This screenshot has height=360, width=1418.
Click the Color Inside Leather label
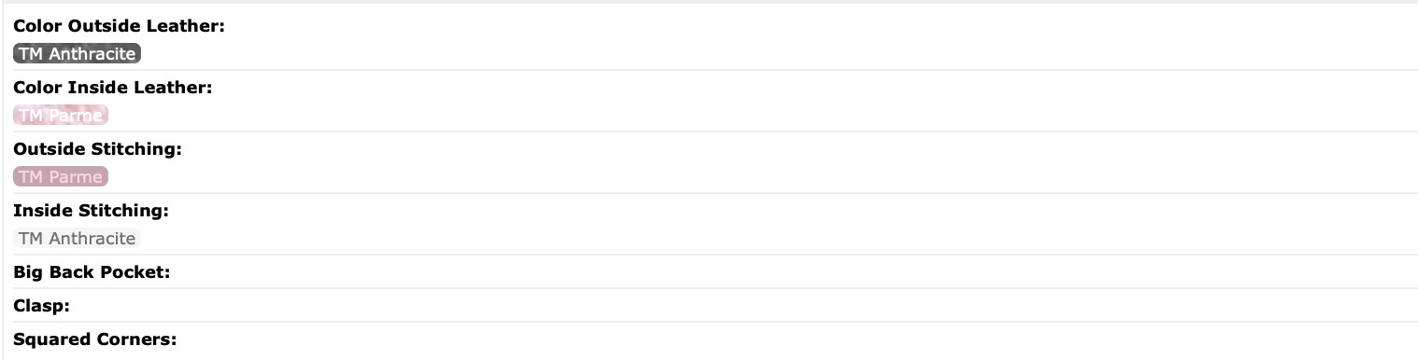(x=113, y=88)
